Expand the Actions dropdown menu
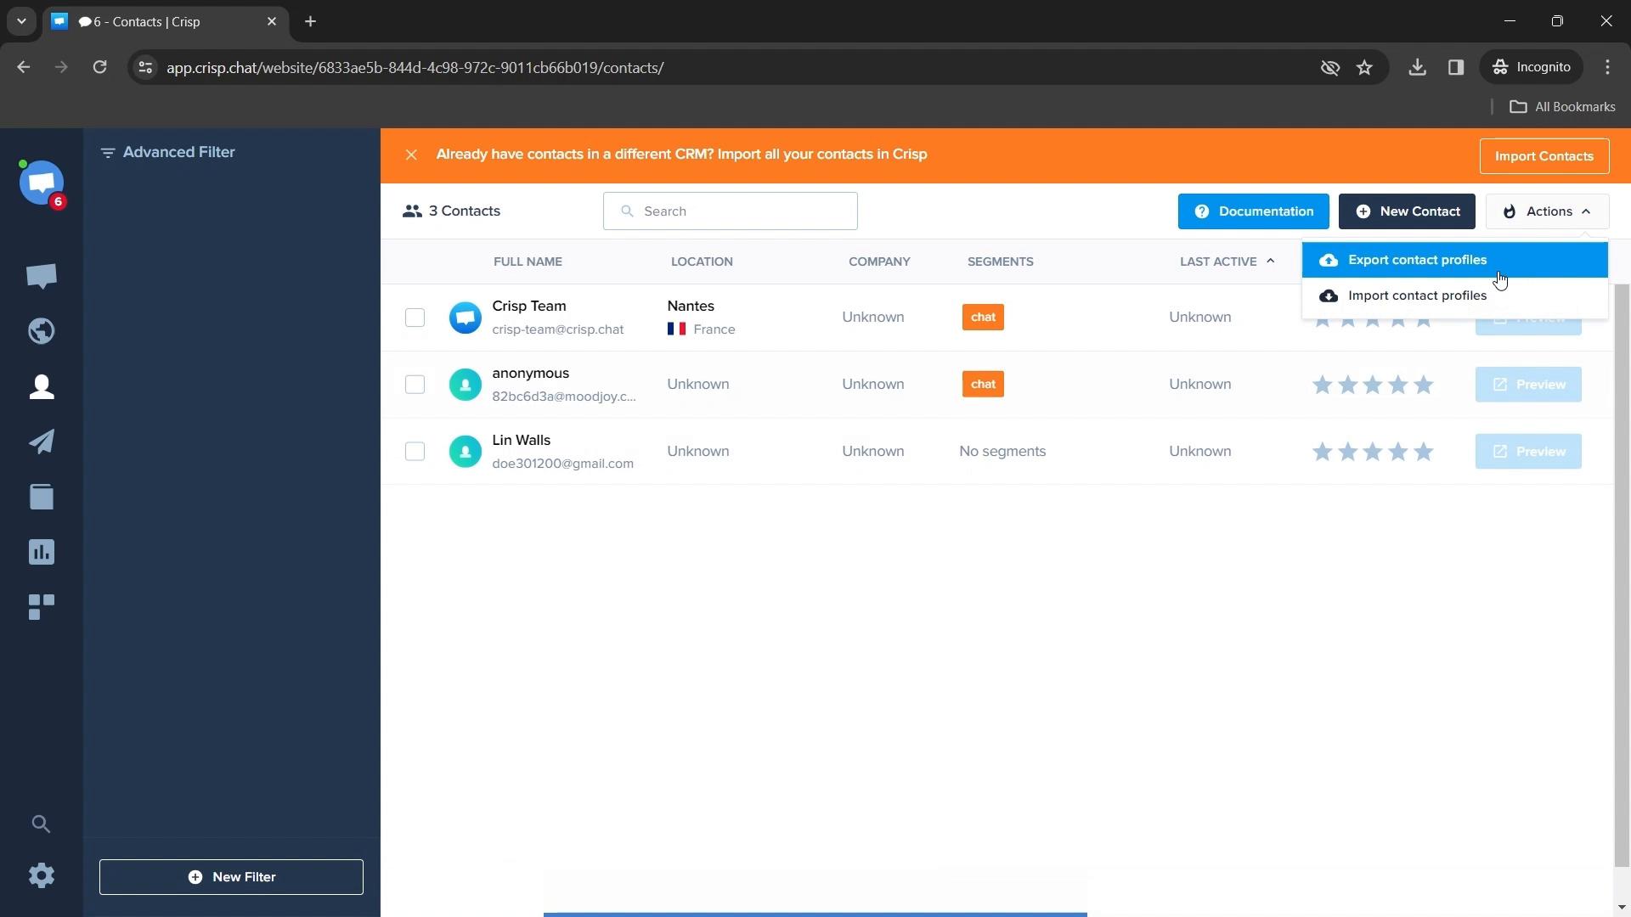This screenshot has width=1631, height=917. [x=1549, y=211]
